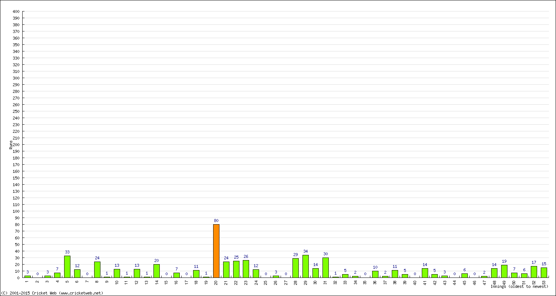Click the green bar for innings 52
This screenshot has width=556, height=296.
tap(534, 272)
